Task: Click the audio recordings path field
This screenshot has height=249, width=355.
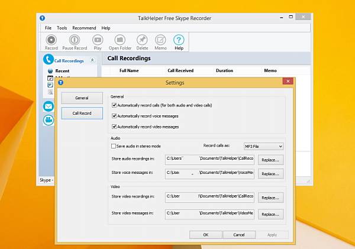Action: coord(209,160)
